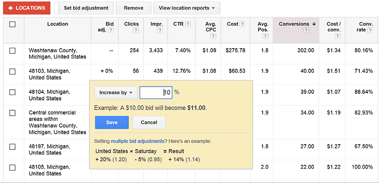Select the 48103, Michigan row checkbox

click(12, 71)
